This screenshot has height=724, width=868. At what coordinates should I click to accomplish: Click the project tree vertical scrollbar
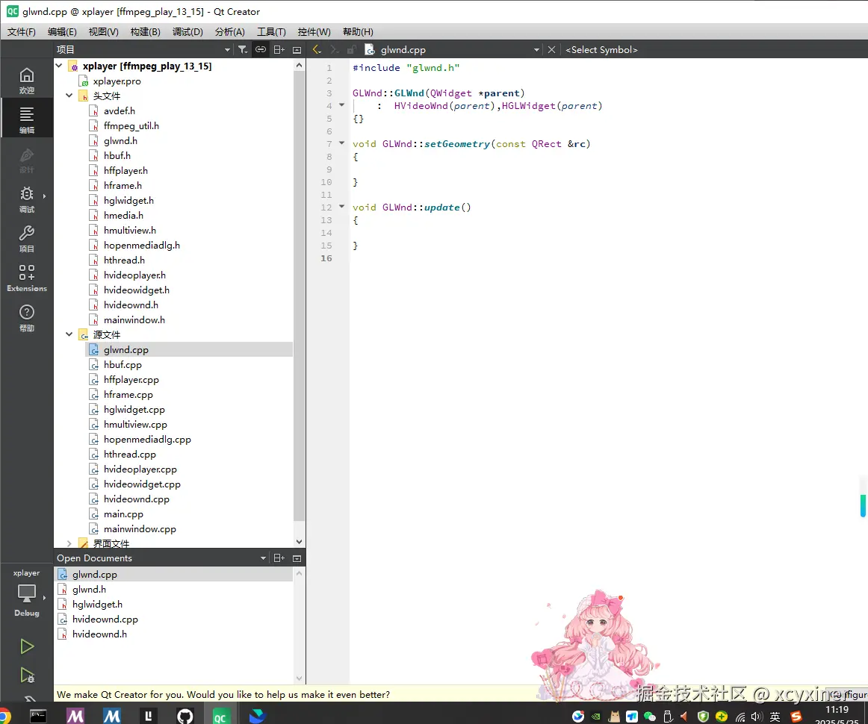[299, 296]
